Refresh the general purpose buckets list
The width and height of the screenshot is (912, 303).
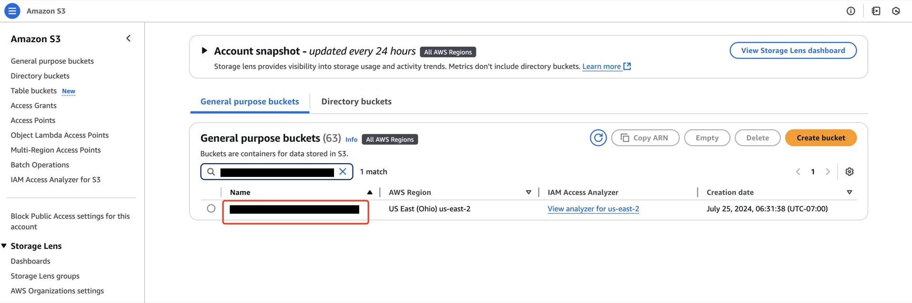point(598,138)
